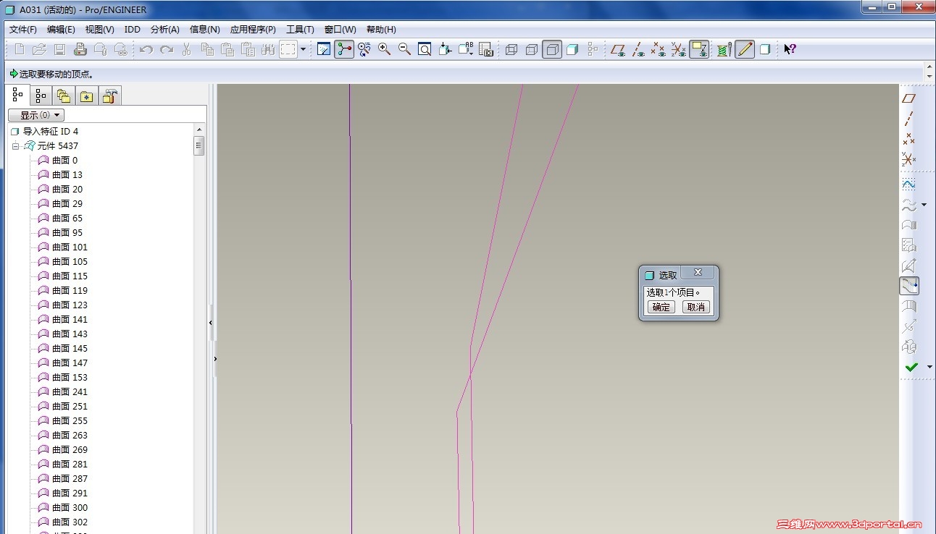Click the green checkmark done icon
Image resolution: width=936 pixels, height=534 pixels.
coord(911,368)
